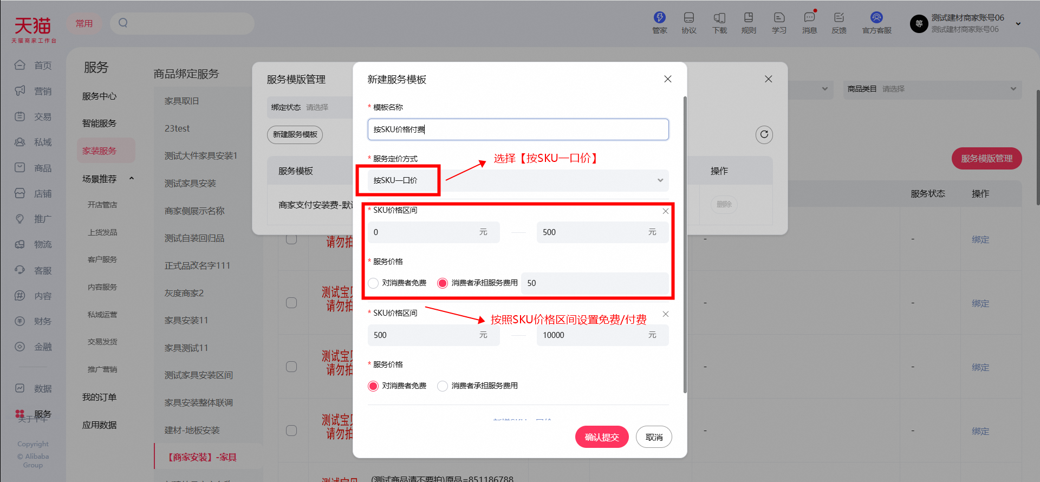Click the max price field showing 10000
This screenshot has height=482, width=1040.
coord(603,335)
